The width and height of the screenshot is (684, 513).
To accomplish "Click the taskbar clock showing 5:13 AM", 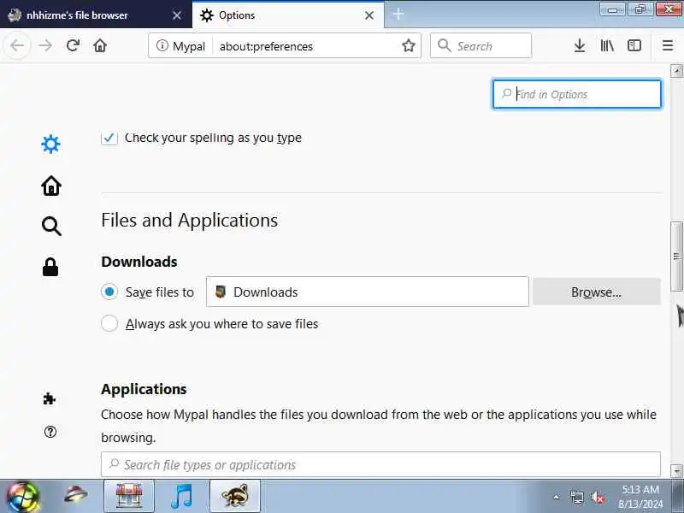I will [640, 497].
